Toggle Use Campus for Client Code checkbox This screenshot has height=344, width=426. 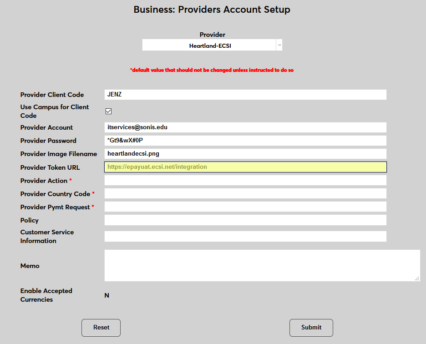[x=108, y=111]
